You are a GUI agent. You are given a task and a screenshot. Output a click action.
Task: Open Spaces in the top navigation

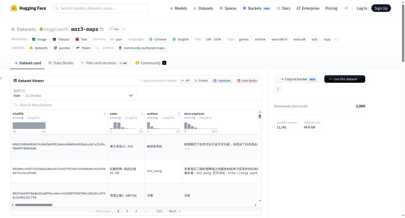tap(228, 8)
